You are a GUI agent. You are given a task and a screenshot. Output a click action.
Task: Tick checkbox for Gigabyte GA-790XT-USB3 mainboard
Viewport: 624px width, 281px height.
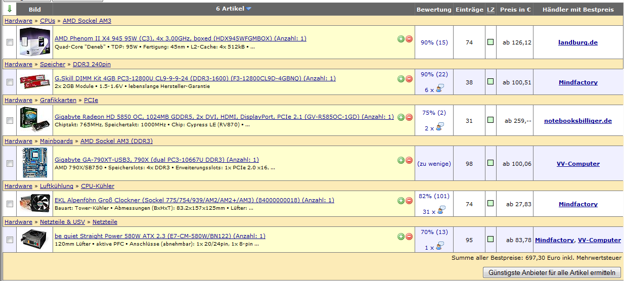pos(10,164)
